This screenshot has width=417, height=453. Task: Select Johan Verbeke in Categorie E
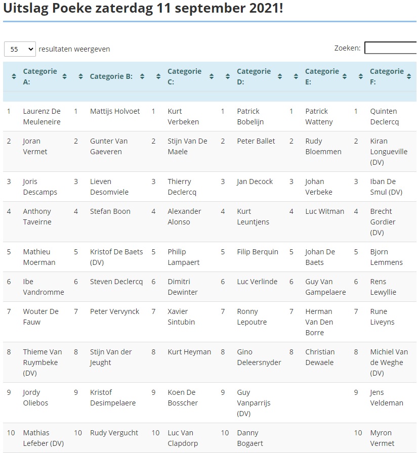pyautogui.click(x=319, y=187)
